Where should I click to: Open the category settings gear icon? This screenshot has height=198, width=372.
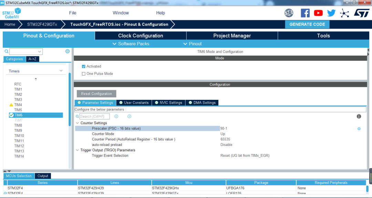click(x=68, y=51)
